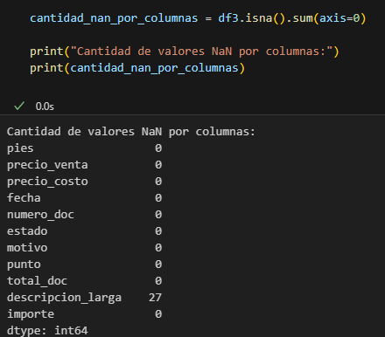Select the precio_costo output row
Image resolution: width=385 pixels, height=337 pixels.
84,182
